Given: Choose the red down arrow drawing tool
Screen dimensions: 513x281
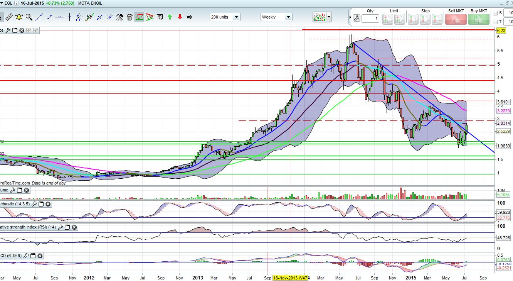Looking at the screenshot, I should (x=180, y=17).
